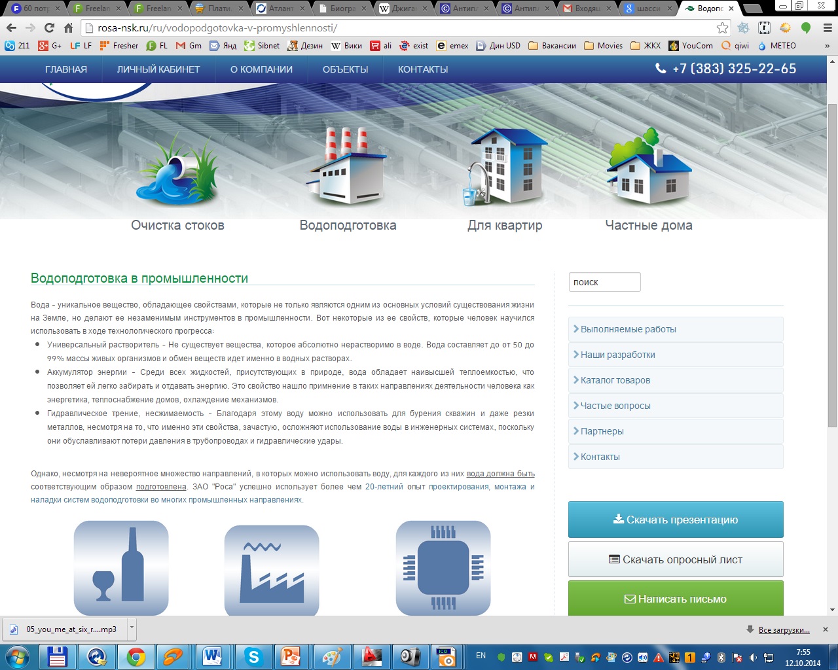Open О КОМПАНИИ menu item
This screenshot has height=670, width=838.
261,69
